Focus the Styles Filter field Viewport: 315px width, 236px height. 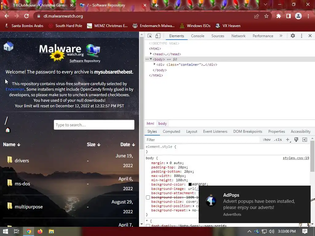click(202, 140)
